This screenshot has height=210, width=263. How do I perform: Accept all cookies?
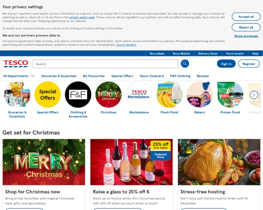(246, 17)
